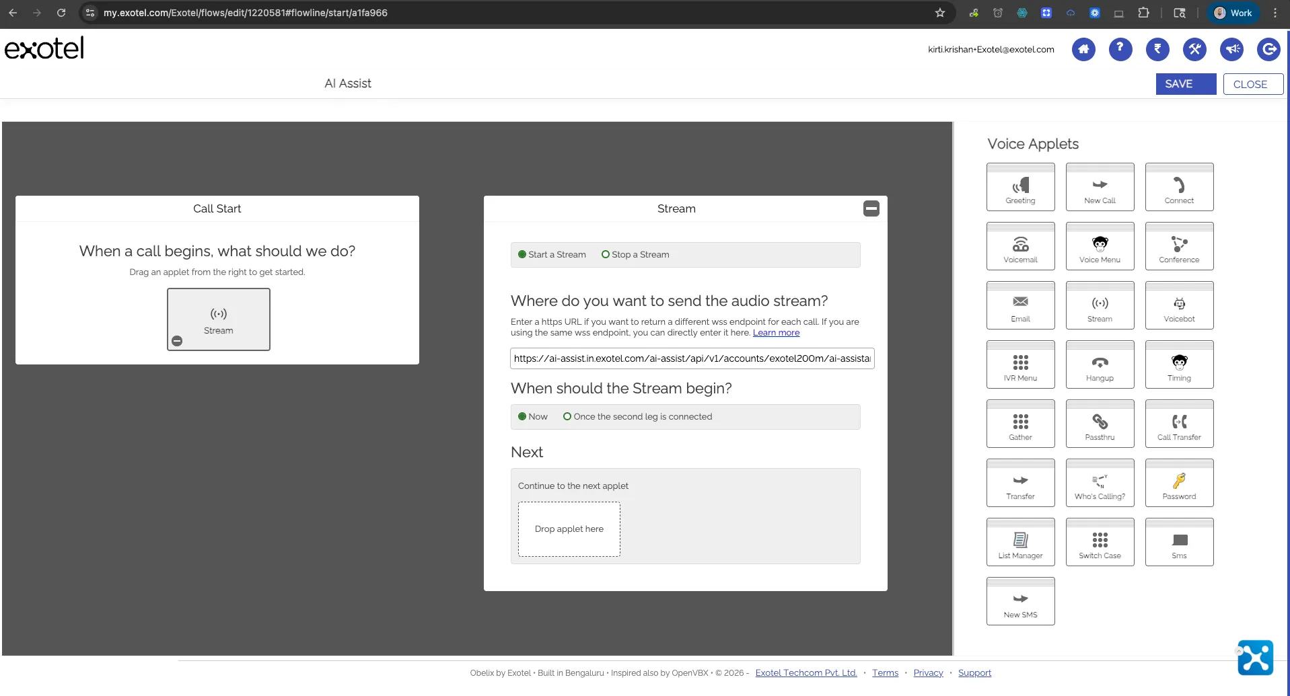Click the audio stream URL field
The image size is (1290, 696).
coord(692,358)
